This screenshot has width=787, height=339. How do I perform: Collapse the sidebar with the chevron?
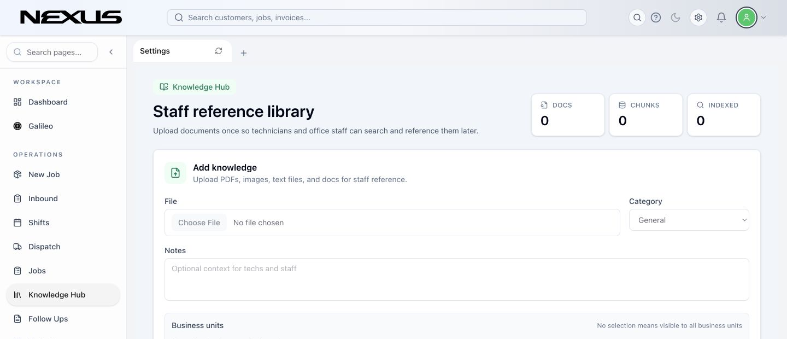pos(111,52)
